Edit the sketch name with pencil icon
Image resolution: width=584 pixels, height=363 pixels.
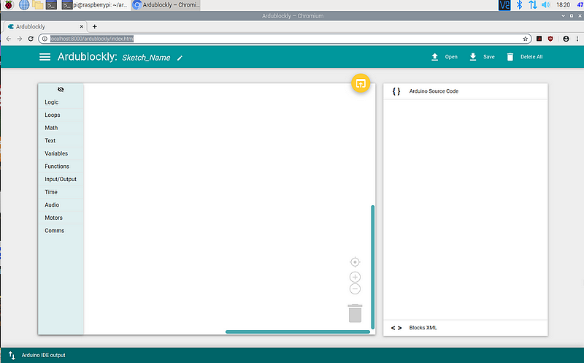tap(180, 58)
